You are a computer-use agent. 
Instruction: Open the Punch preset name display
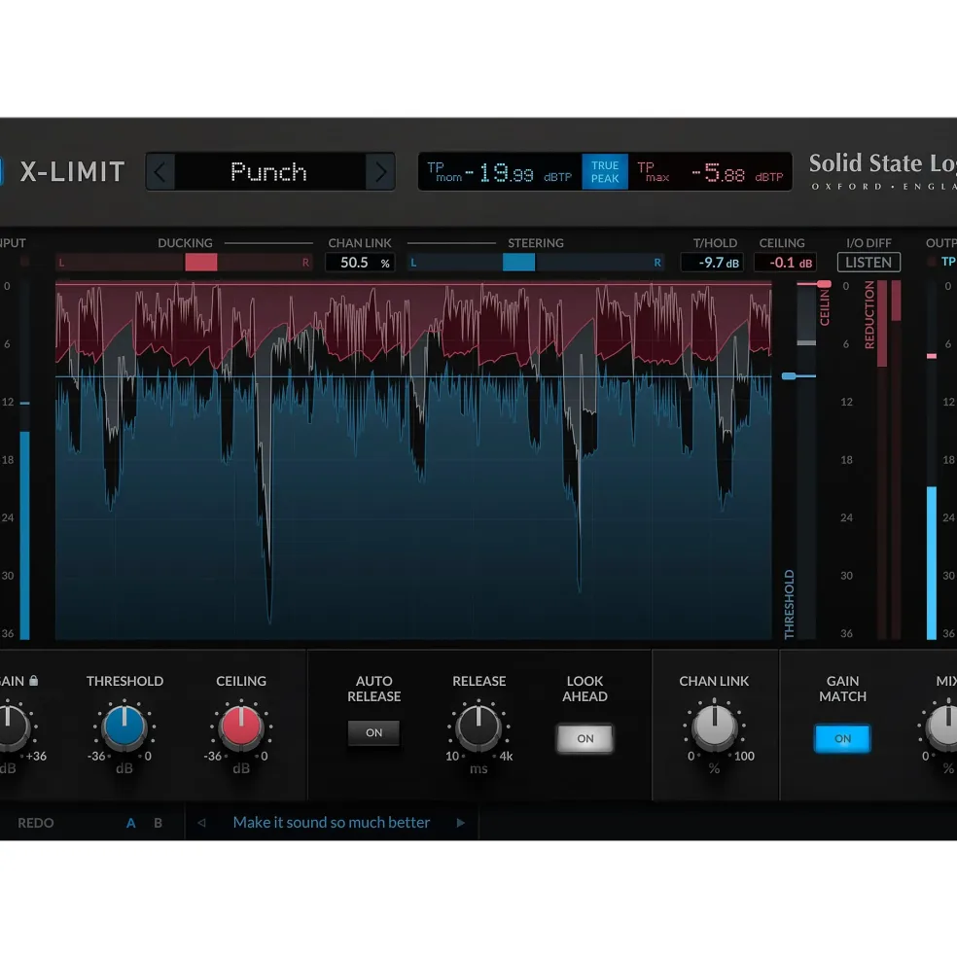(269, 172)
